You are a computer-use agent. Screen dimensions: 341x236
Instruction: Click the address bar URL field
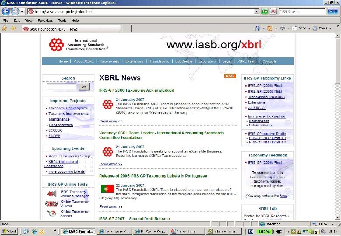tap(141, 11)
